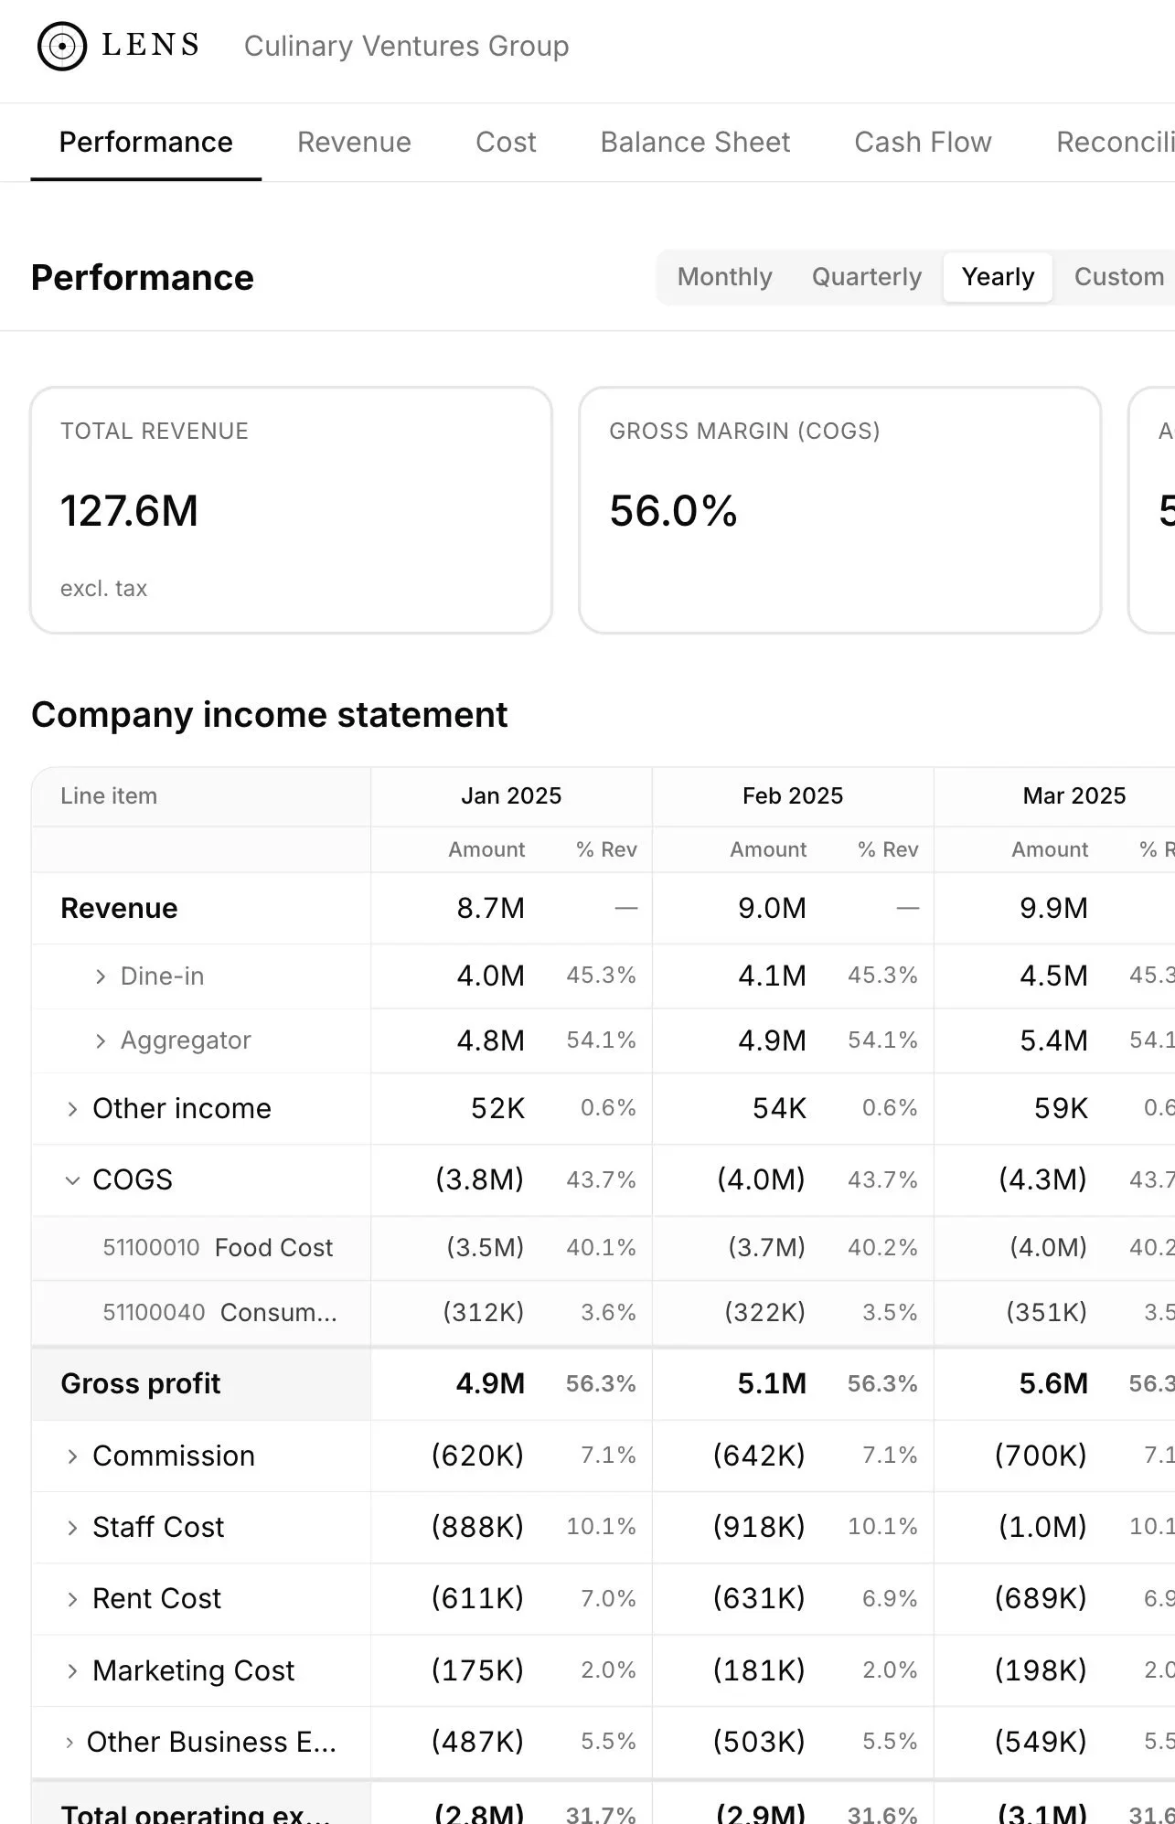Click the Mar 2025 column header
Image resolution: width=1175 pixels, height=1824 pixels.
tap(1074, 795)
